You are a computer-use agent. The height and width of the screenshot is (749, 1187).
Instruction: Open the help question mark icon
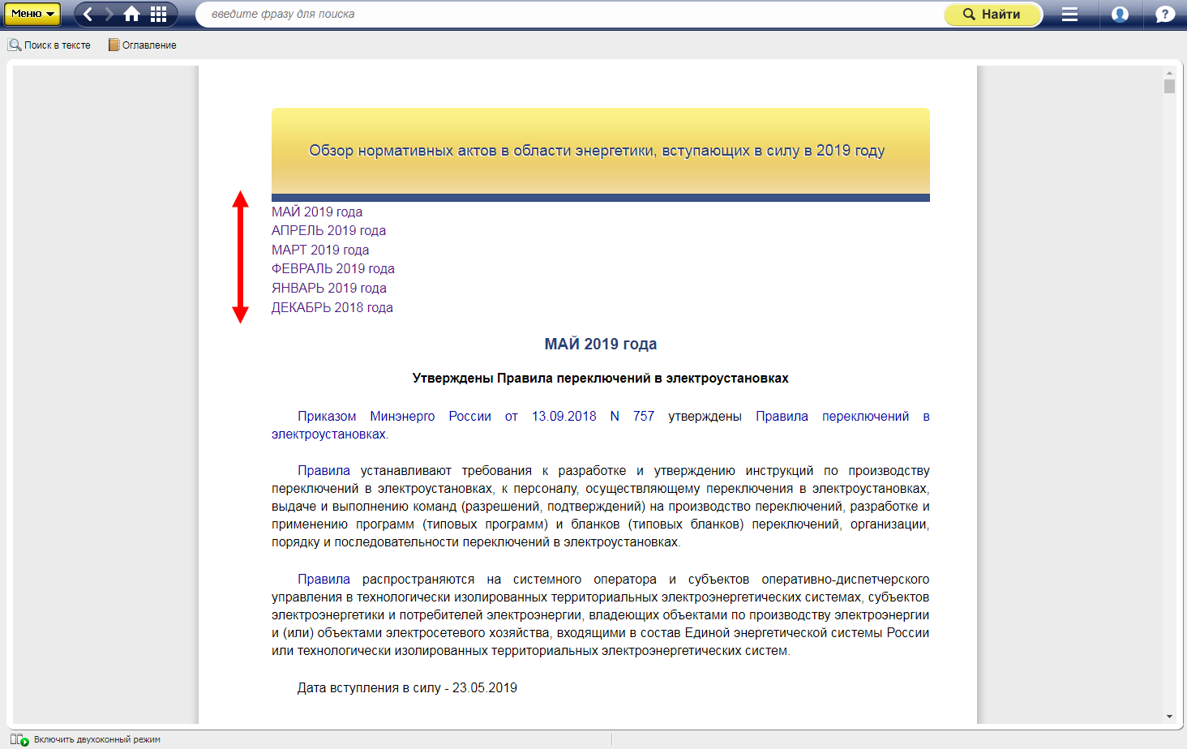tap(1165, 14)
